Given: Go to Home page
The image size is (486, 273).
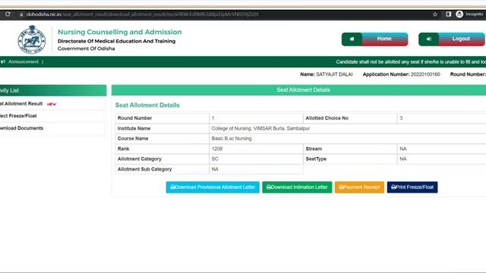Looking at the screenshot, I should tap(374, 39).
